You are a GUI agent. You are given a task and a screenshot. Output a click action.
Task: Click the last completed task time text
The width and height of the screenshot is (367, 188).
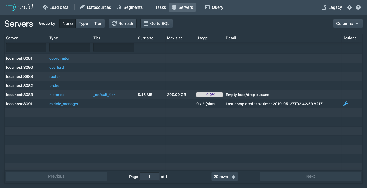click(274, 104)
